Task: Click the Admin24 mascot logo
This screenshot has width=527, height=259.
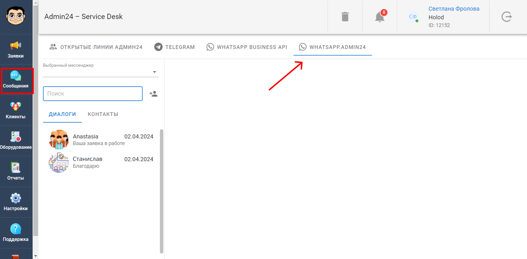Action: [16, 16]
